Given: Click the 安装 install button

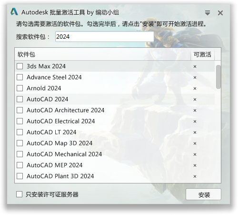Looking at the screenshot, I should pos(203,194).
